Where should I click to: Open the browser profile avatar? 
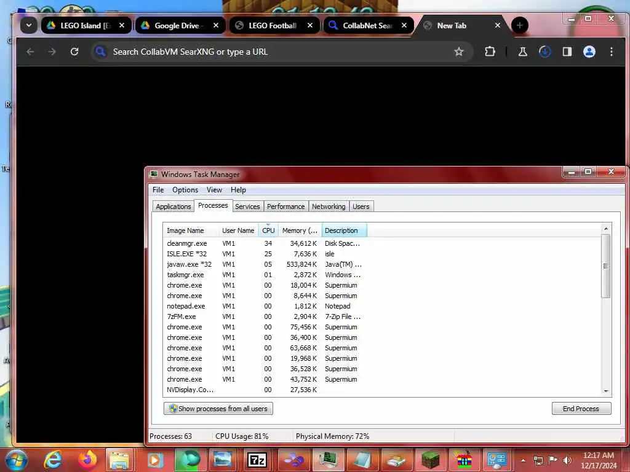[589, 52]
